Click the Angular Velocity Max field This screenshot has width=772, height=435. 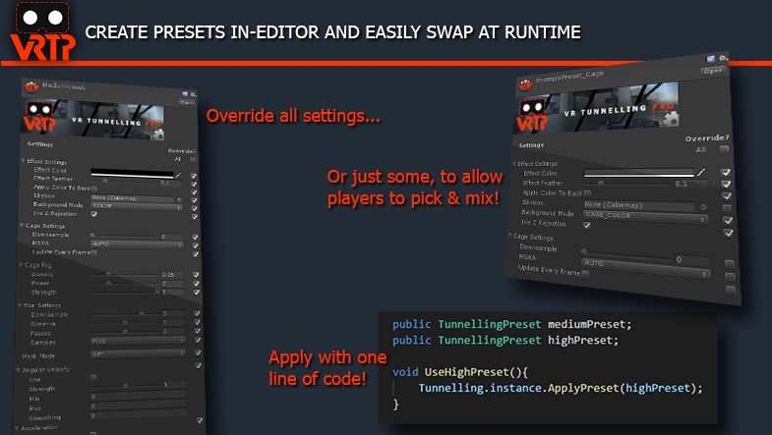coord(139,406)
